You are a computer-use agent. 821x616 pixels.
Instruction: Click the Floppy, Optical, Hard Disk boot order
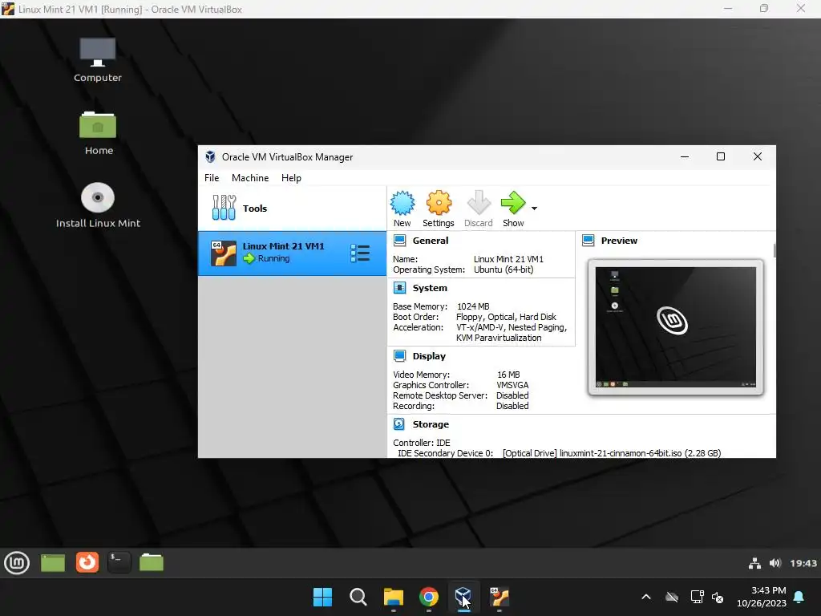point(506,317)
